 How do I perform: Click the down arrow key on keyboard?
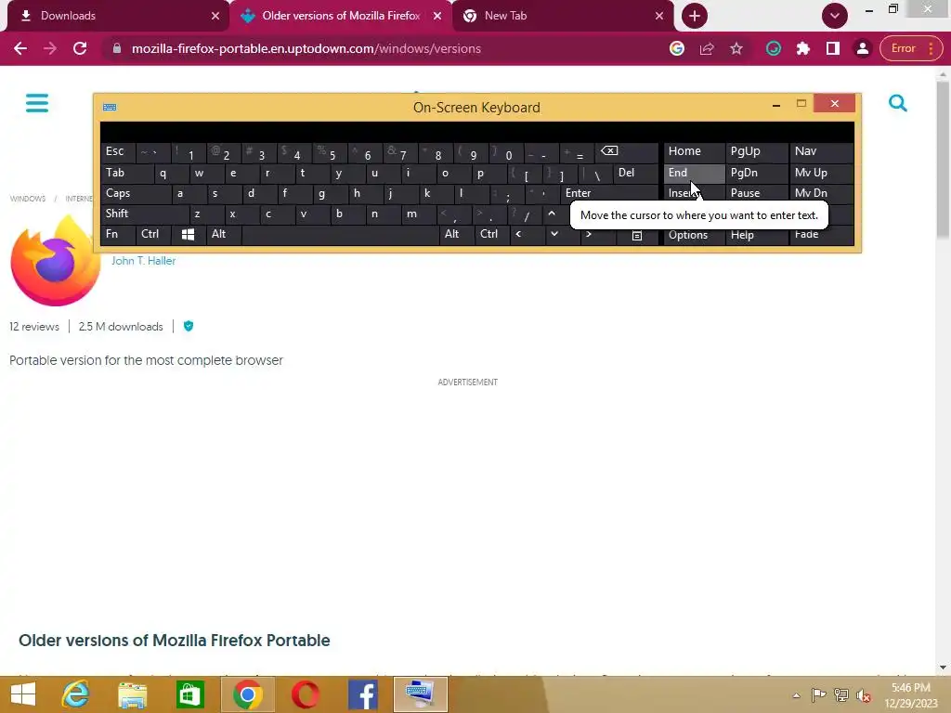pos(554,234)
